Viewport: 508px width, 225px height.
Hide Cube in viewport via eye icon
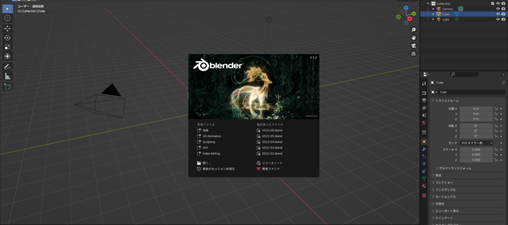pos(498,14)
